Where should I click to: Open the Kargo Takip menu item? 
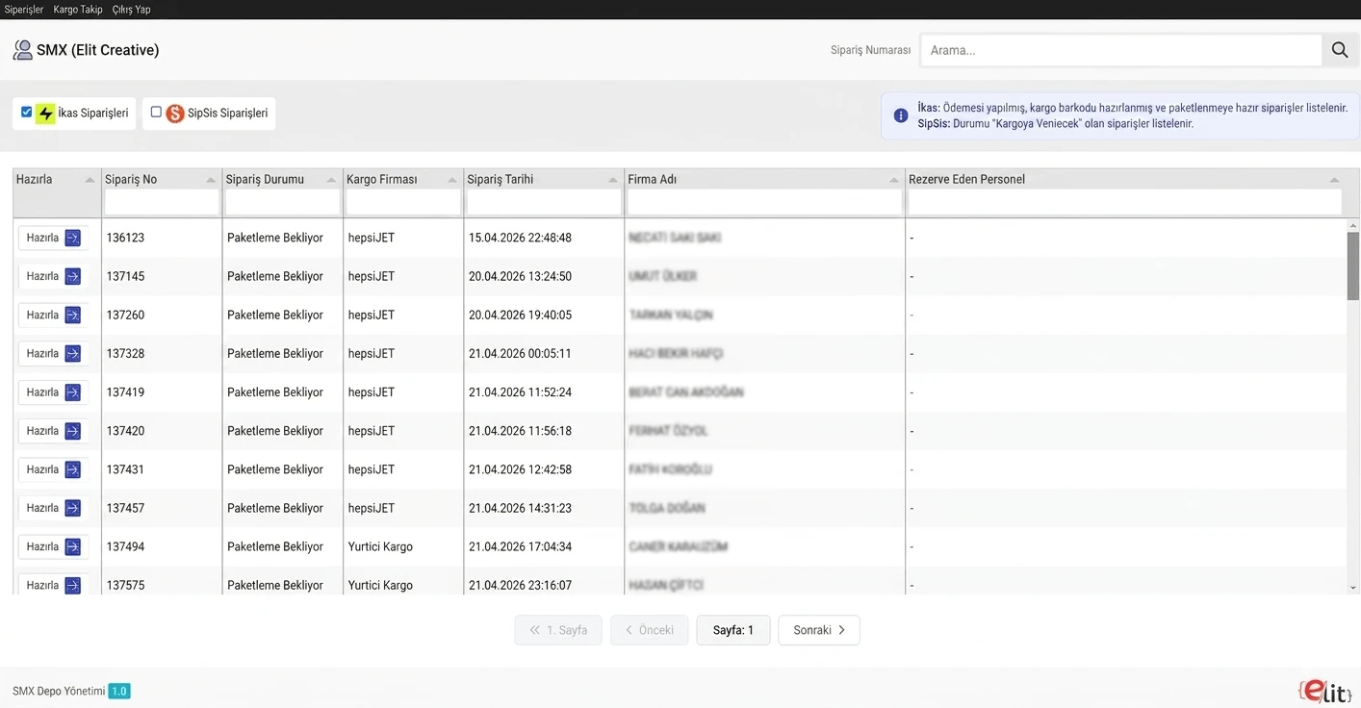pos(78,10)
